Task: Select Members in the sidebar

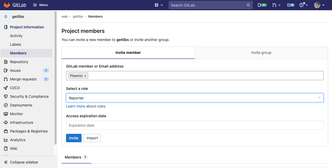Action: tap(26, 53)
